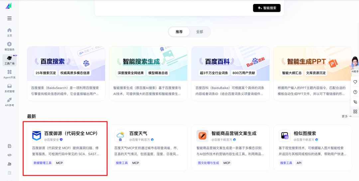Screen dimensions: 359x181
Task: Click the document icon in lower sidebar
Action: click(9, 146)
